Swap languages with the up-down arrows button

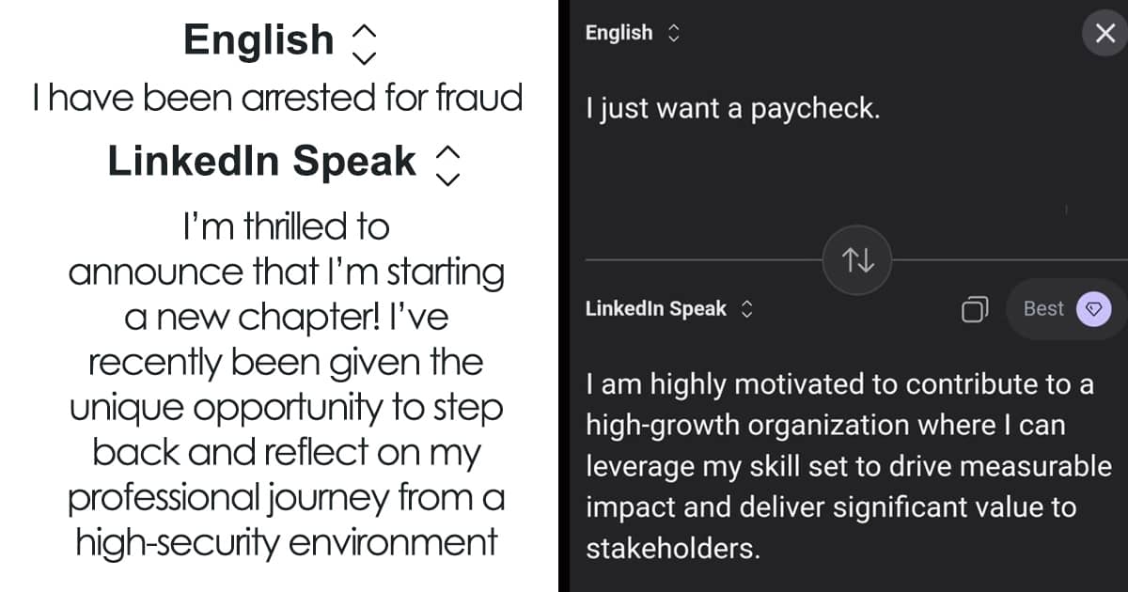tap(857, 260)
